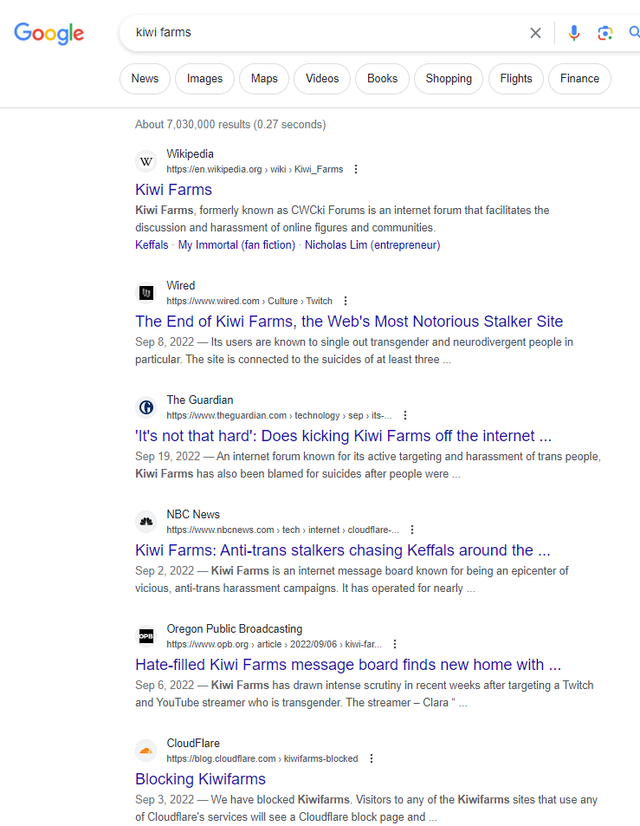
Task: Click the 'Wikipedia' site name
Action: click(x=190, y=153)
